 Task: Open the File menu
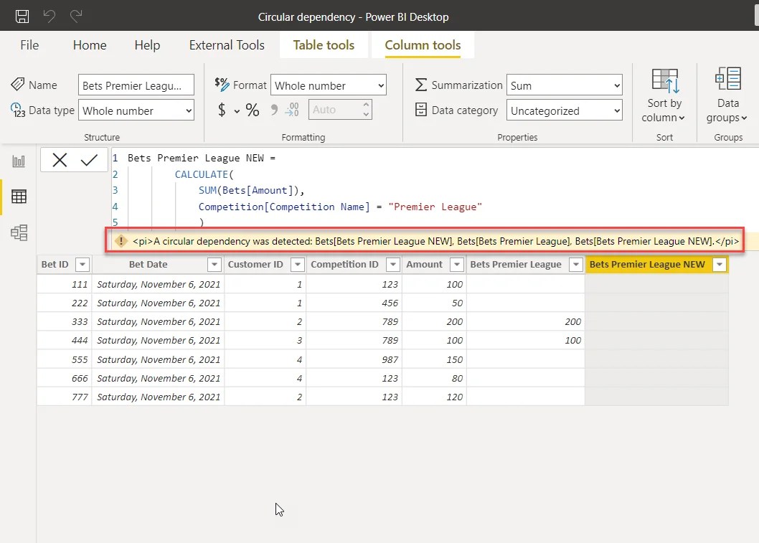point(29,45)
